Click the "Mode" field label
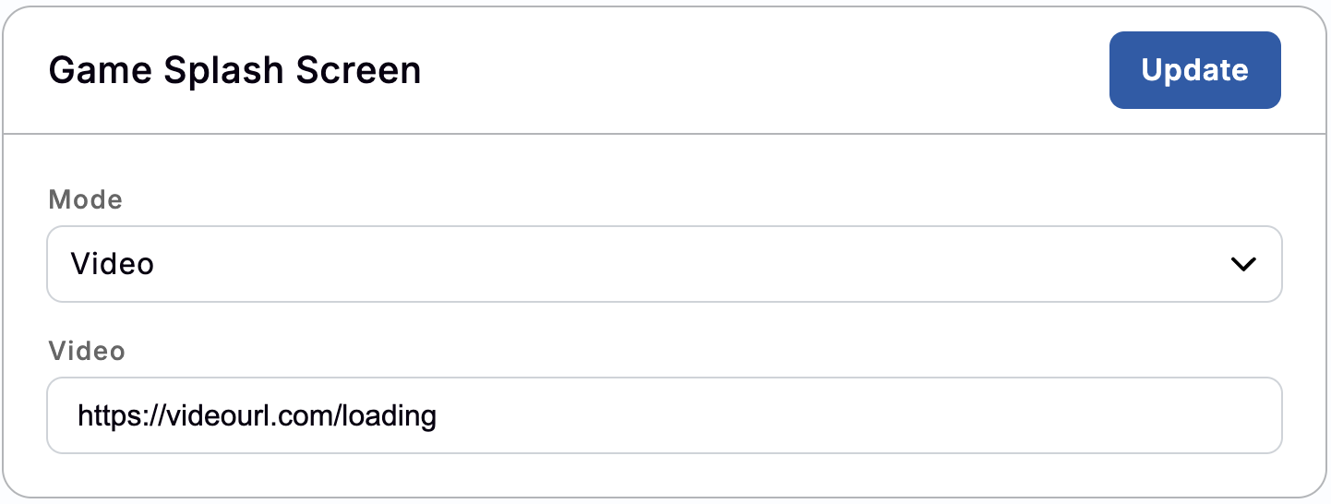Screen dimensions: 1331x504 point(85,199)
